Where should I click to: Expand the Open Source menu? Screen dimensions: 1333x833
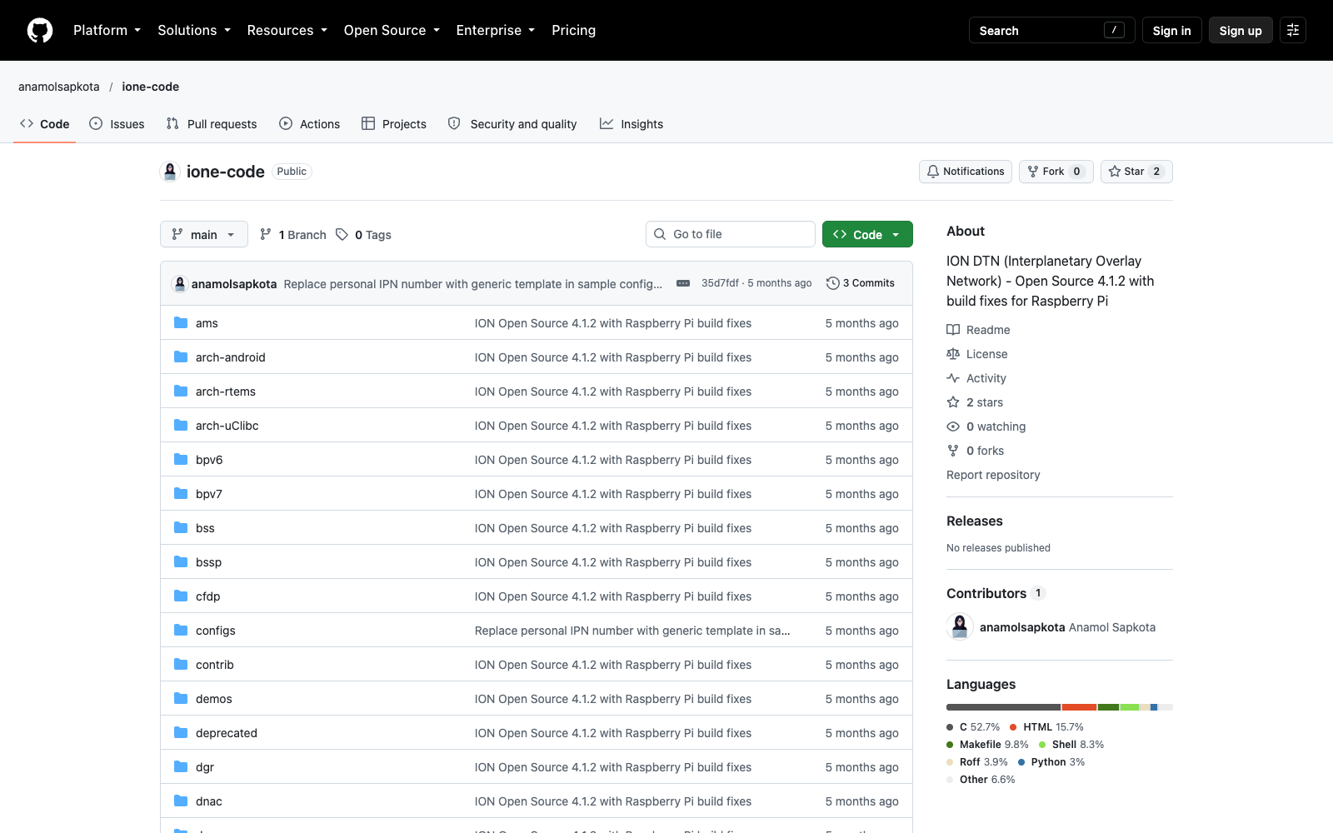coord(392,30)
